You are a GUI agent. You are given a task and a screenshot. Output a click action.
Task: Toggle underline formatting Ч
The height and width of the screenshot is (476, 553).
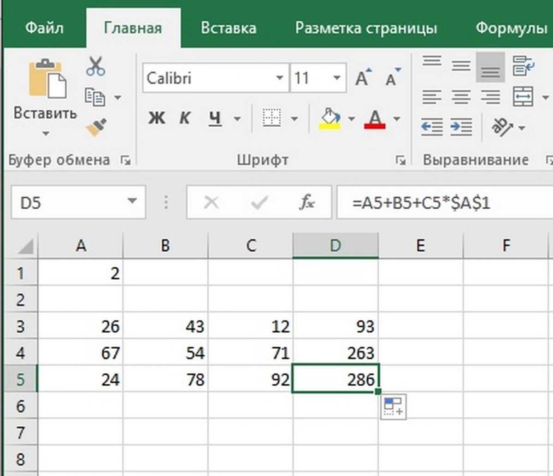[x=215, y=118]
